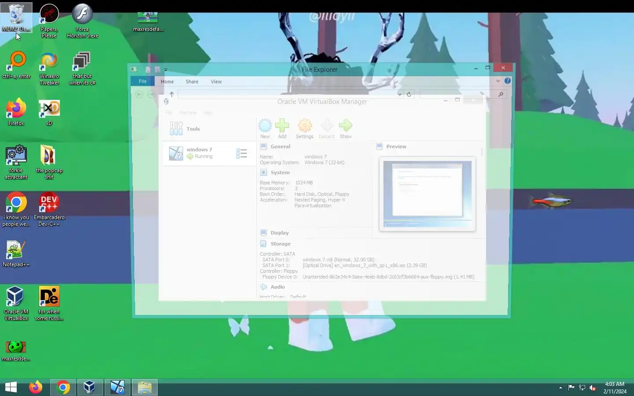Select the "for when some russi..." shortcut
The image size is (634, 396).
pos(49,303)
